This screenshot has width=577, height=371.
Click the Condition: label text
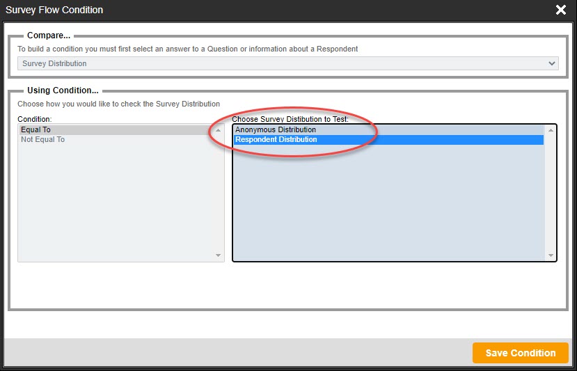click(35, 120)
